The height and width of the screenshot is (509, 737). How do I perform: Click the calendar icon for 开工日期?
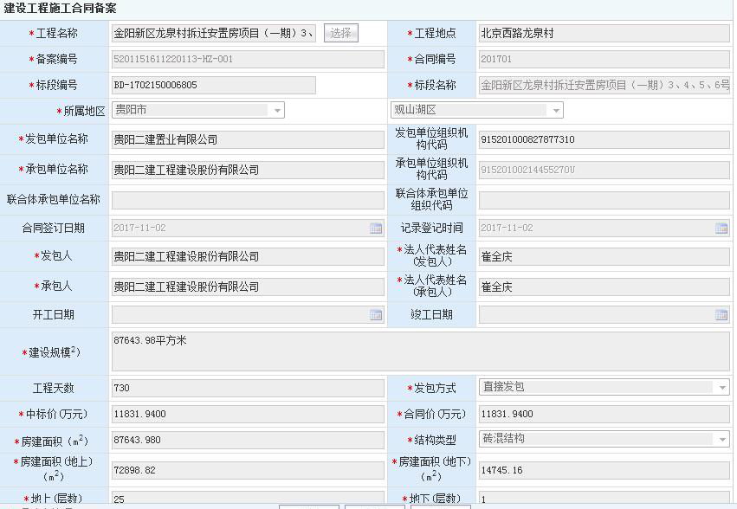pyautogui.click(x=376, y=315)
